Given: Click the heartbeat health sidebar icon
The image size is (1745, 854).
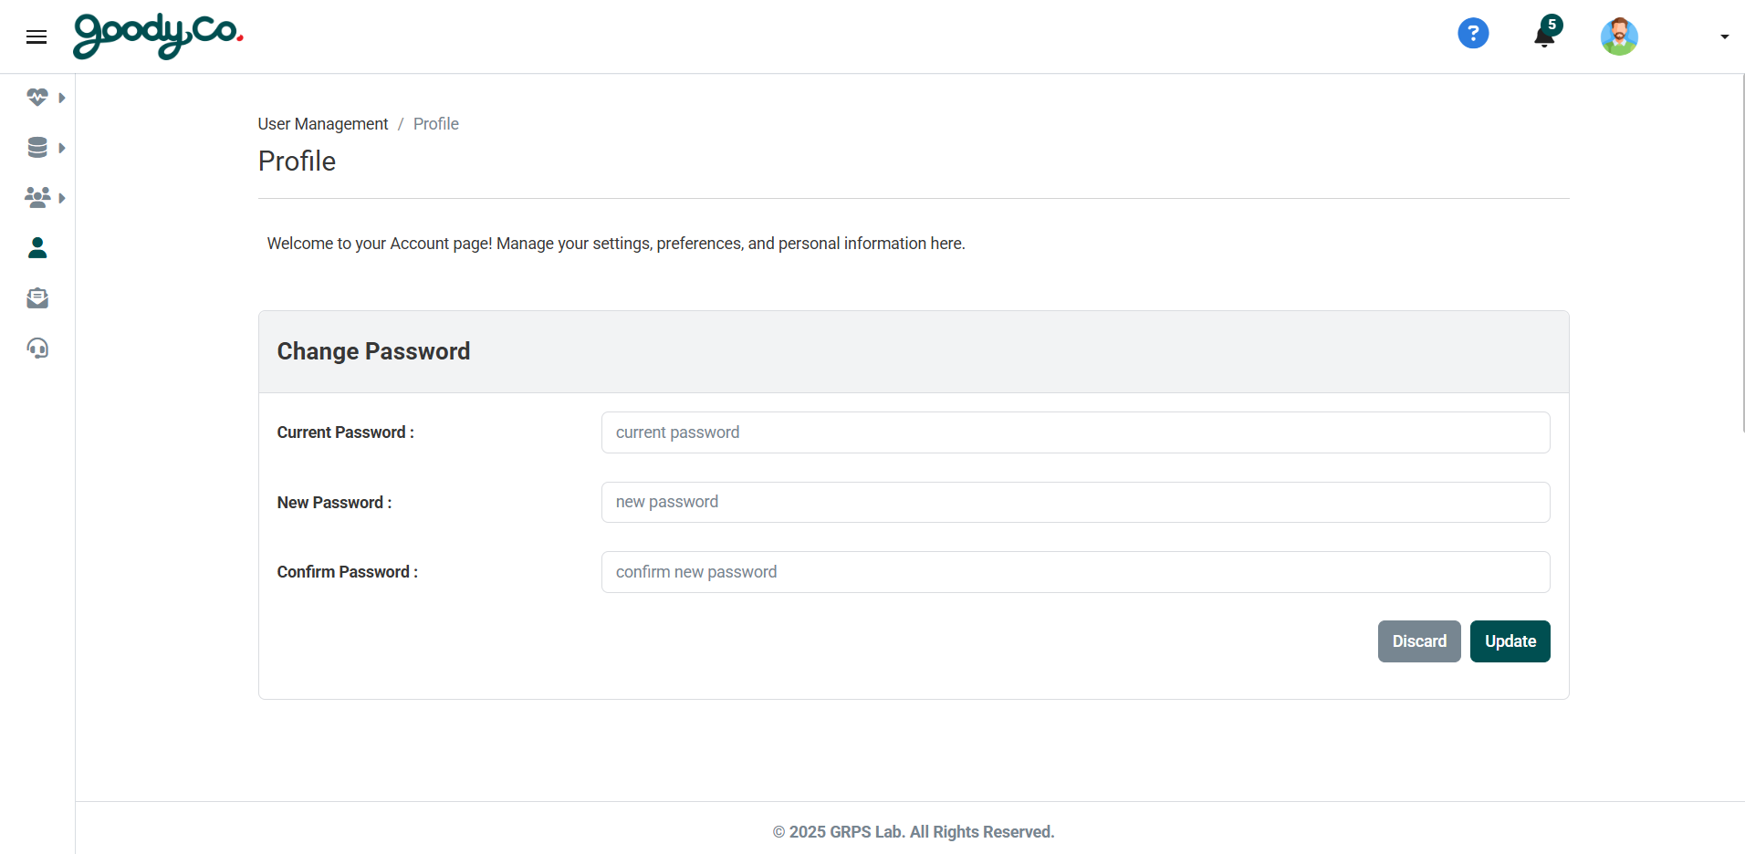Looking at the screenshot, I should click(x=37, y=97).
